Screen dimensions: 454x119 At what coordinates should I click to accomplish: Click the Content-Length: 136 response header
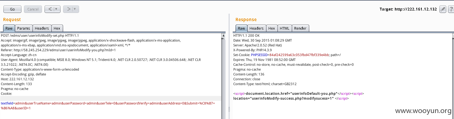[249, 74]
